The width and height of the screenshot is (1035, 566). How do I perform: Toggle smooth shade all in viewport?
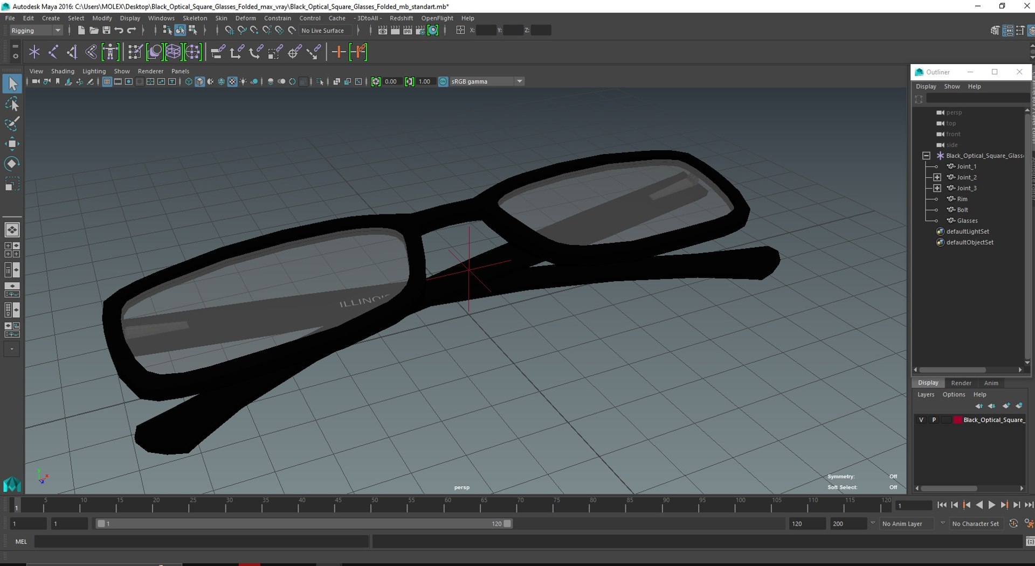(x=199, y=82)
